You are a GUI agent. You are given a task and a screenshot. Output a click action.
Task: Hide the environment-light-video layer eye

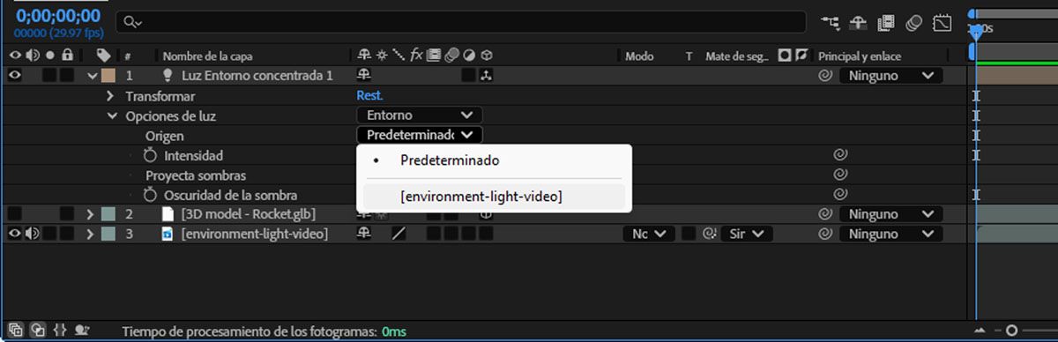15,234
